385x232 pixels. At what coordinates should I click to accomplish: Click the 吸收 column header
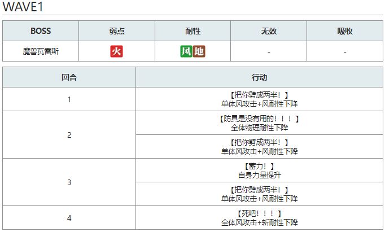point(345,31)
